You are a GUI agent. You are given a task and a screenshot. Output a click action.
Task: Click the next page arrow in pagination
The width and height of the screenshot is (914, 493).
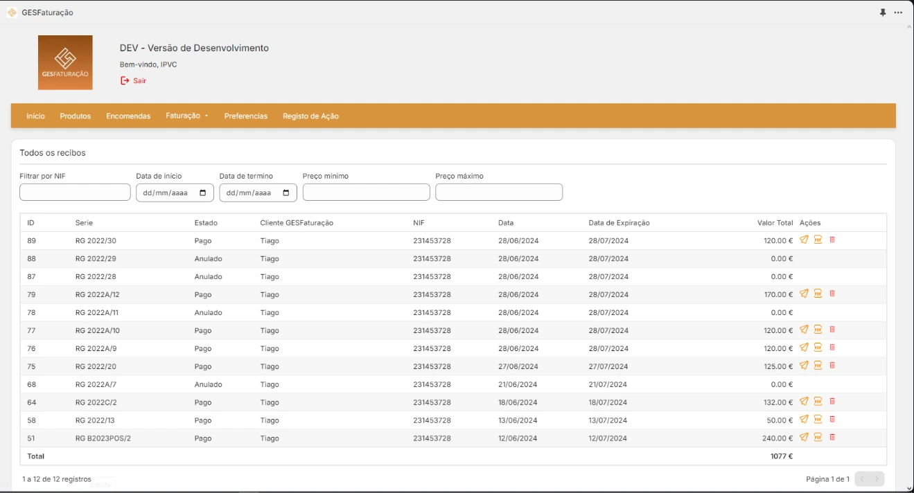pos(877,478)
